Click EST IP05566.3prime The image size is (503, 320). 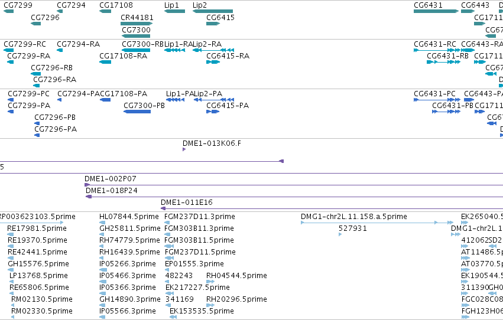point(102,318)
